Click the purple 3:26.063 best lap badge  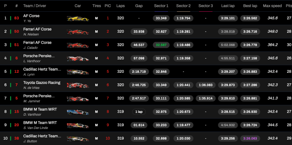pos(250,138)
